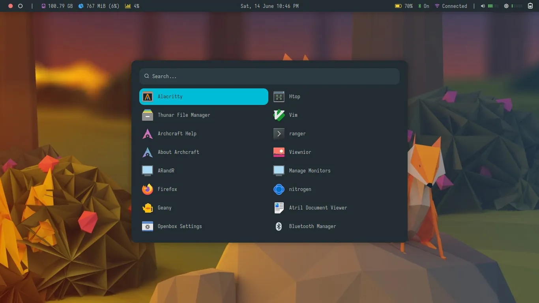Image resolution: width=539 pixels, height=303 pixels.
Task: Adjust the green volume level bar
Action: (493, 6)
